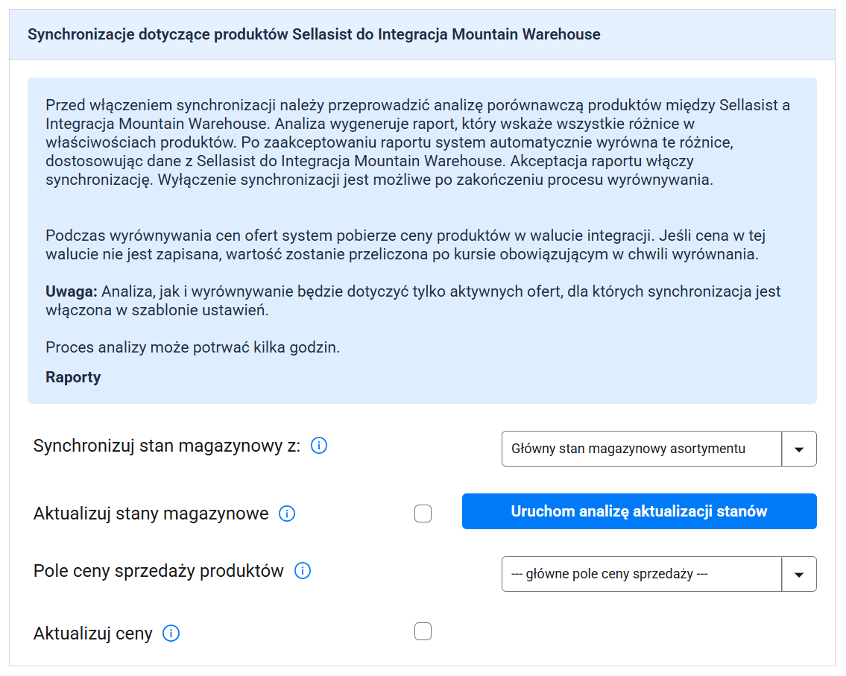Enable the 'Aktualizuj stany magazynowe' checkbox
Image resolution: width=846 pixels, height=676 pixels.
(x=423, y=514)
